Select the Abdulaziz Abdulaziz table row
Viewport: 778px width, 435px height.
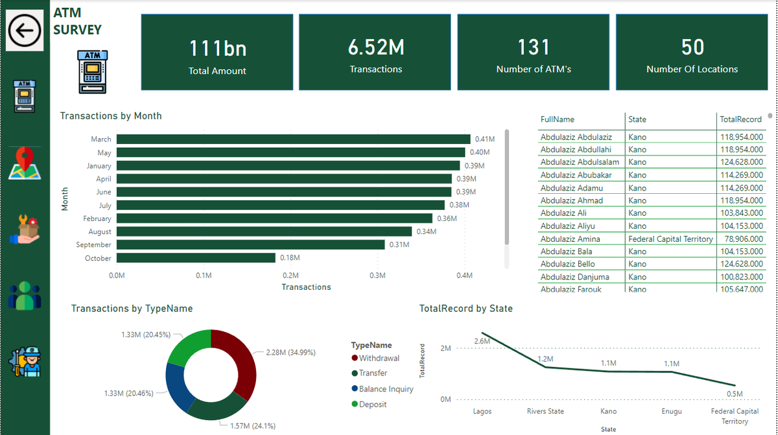tap(652, 137)
